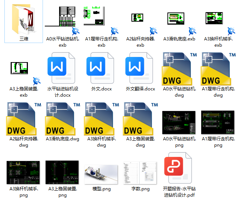Click the A0水平钻进钻机.png file name text
The height and width of the screenshot is (201, 239).
pos(180,142)
